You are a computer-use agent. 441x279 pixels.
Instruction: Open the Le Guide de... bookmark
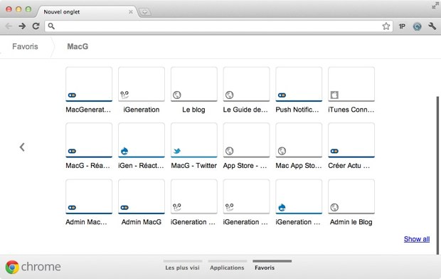[x=246, y=90]
